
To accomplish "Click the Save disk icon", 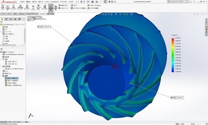I will click(x=93, y=2).
